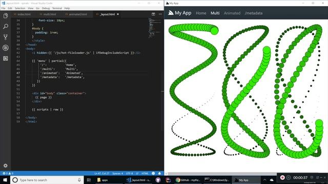328x184 pixels.
Task: Click '{{ page }}' on line 53
Action: tap(43, 97)
